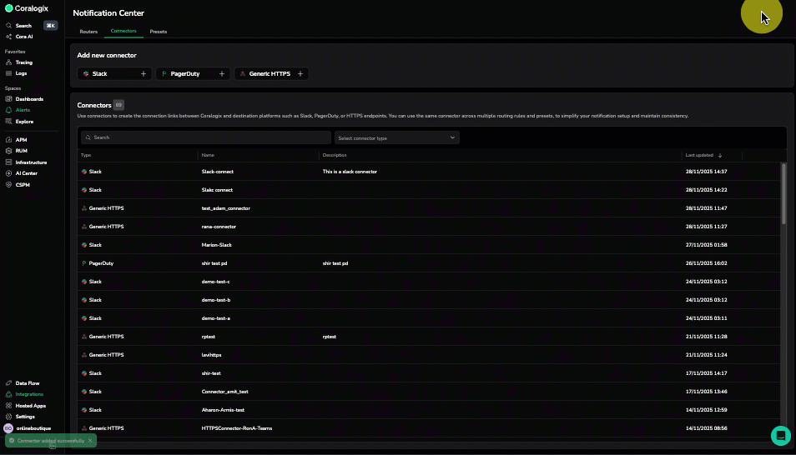Open Cora AI from the sidebar
The image size is (796, 455).
(24, 37)
